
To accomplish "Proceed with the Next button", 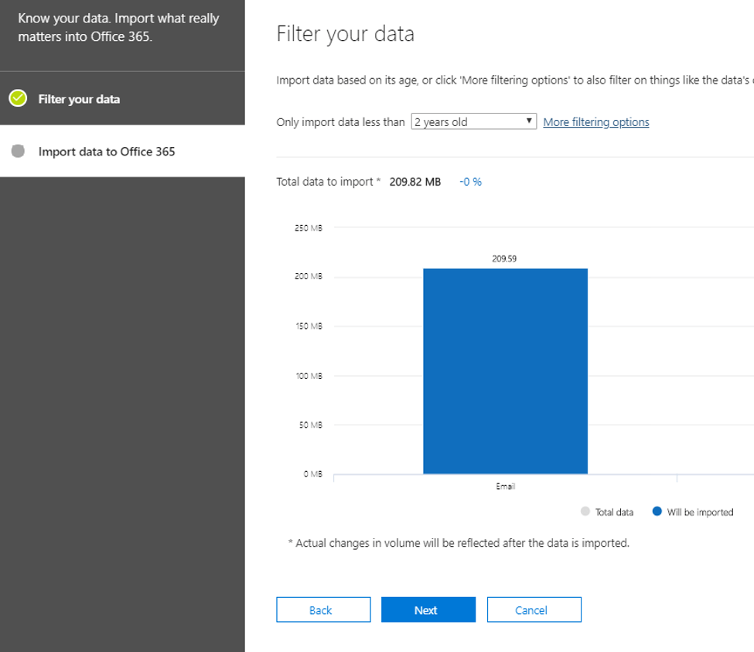I will pos(428,610).
